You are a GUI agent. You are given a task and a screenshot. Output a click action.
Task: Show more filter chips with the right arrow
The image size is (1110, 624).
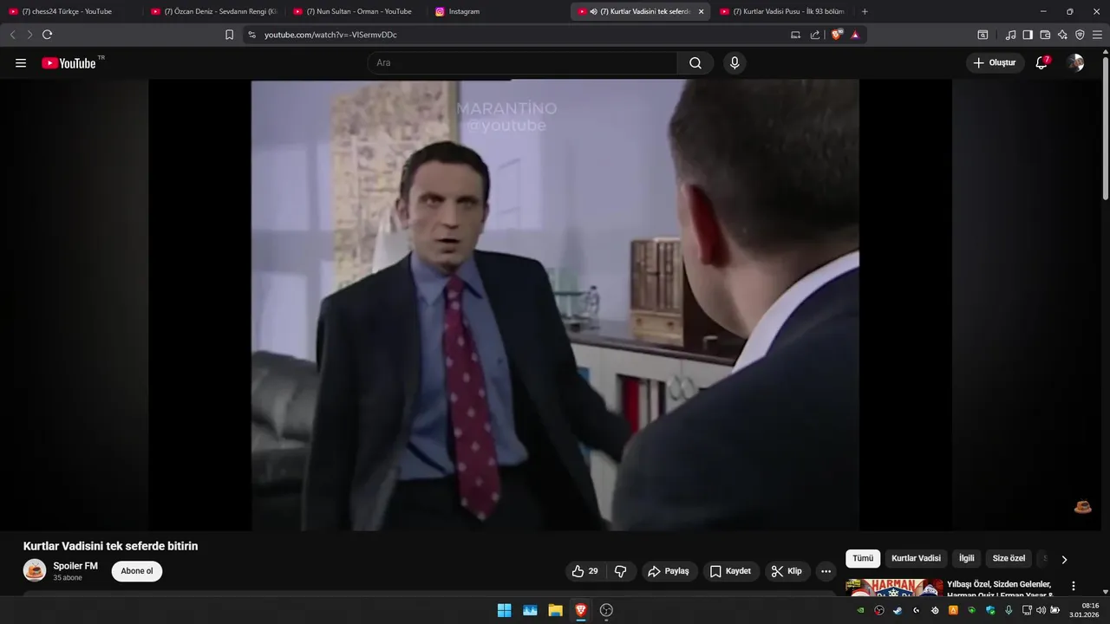(x=1065, y=560)
